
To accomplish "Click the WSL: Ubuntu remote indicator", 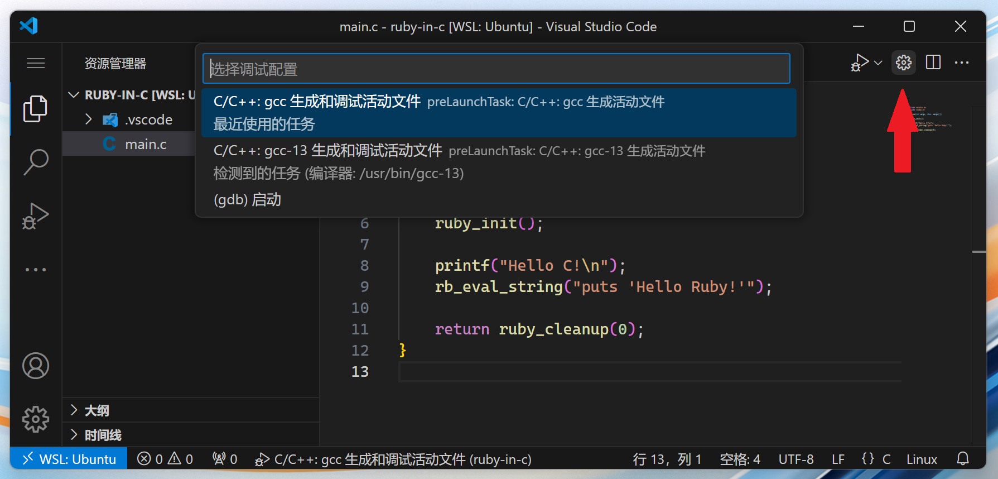I will tap(69, 459).
